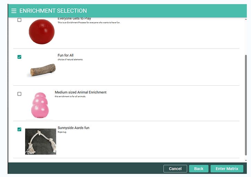Click the vertical scrollbar thumb
Screen dimensions: 251x177
246,105
